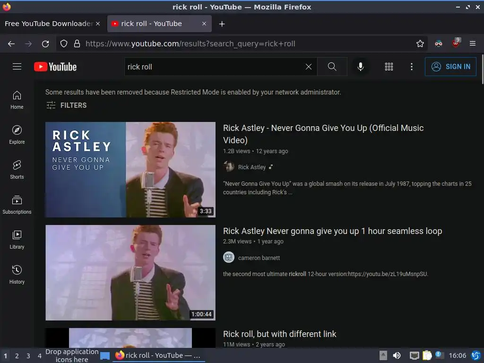Reload the current page
484x363 pixels.
click(45, 44)
